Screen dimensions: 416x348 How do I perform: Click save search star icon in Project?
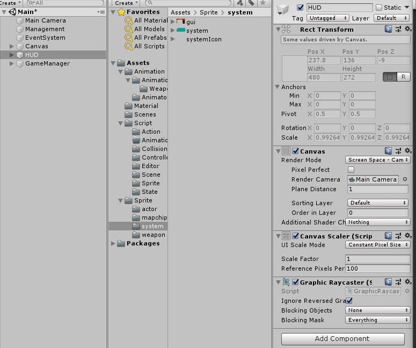pos(262,3)
